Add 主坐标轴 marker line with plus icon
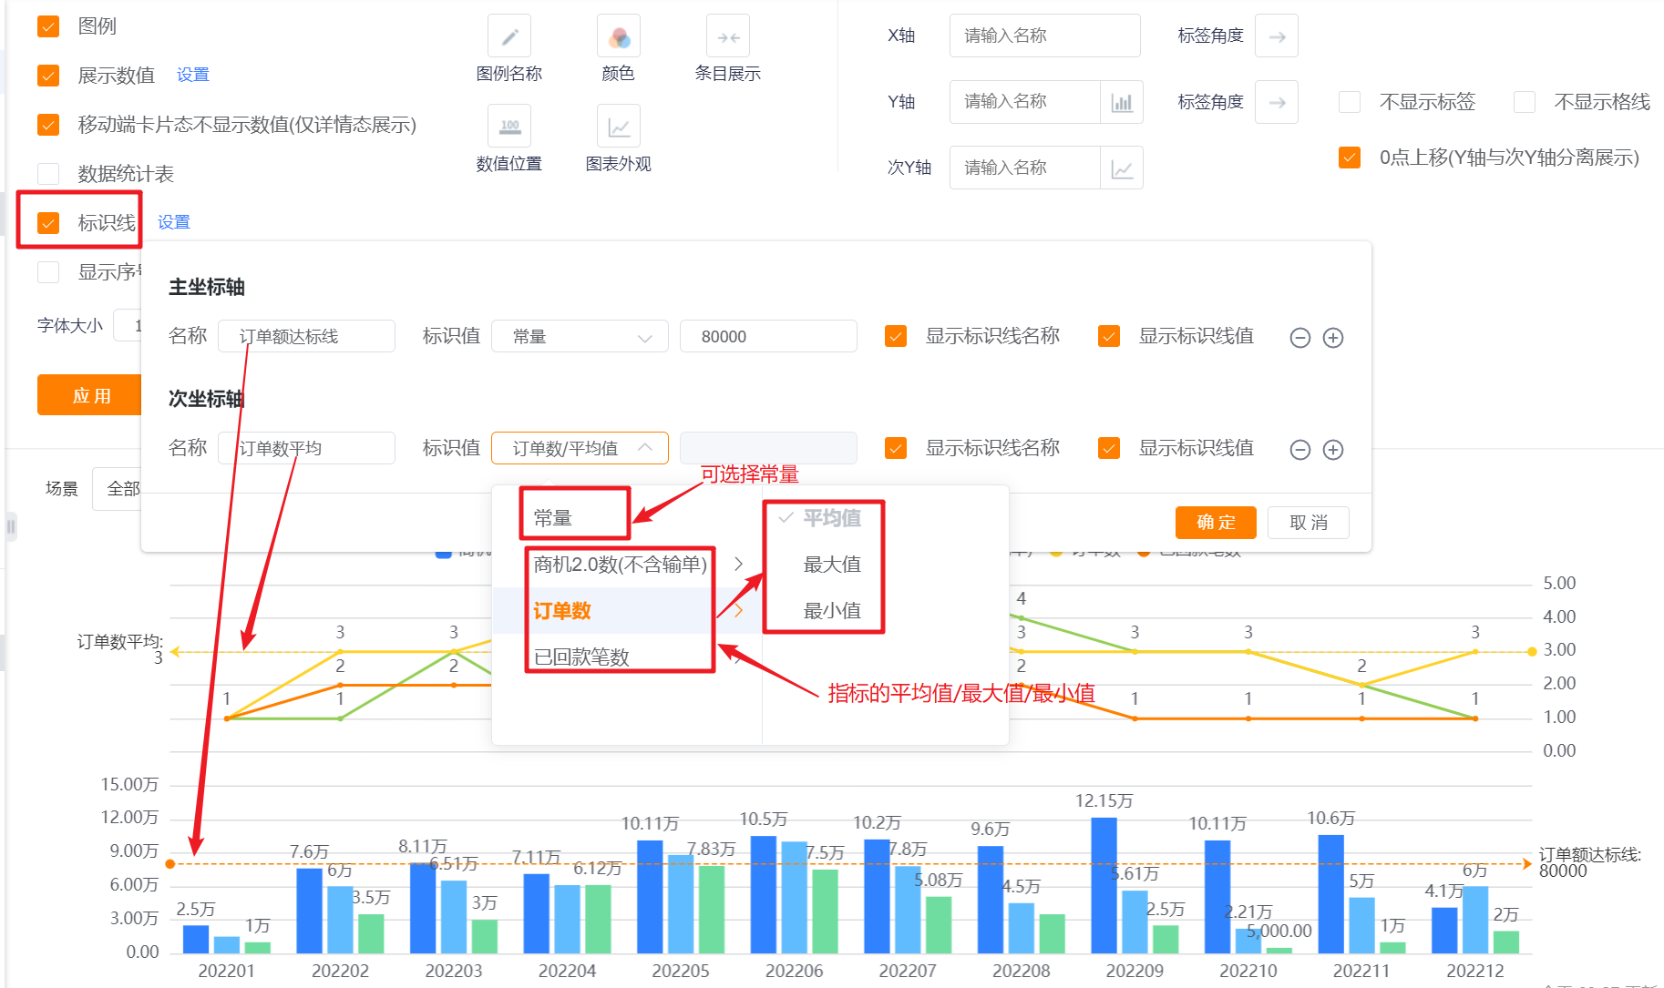1664x988 pixels. point(1333,338)
